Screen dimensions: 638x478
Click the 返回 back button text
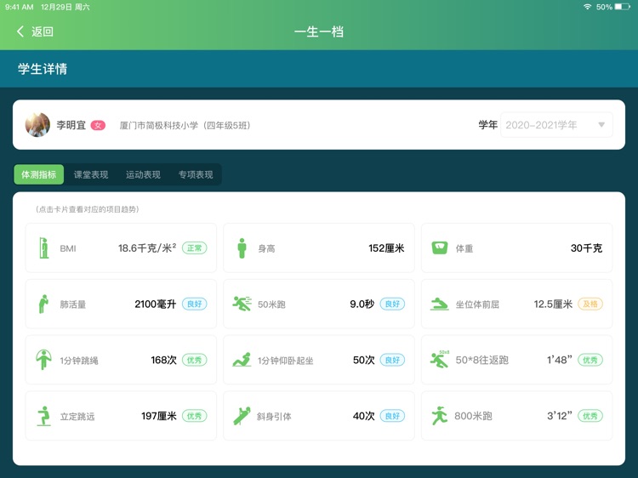(43, 31)
